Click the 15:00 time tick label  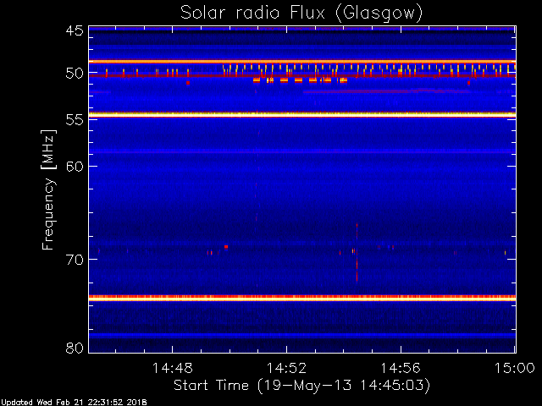click(515, 368)
